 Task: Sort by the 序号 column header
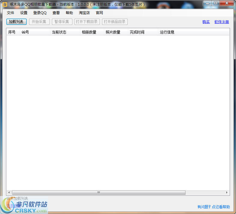click(13, 32)
